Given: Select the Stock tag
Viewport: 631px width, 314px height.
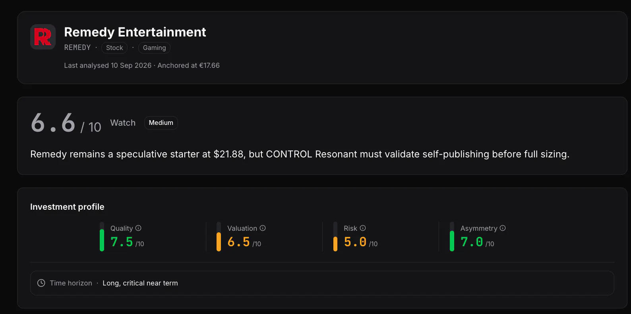Looking at the screenshot, I should point(114,48).
